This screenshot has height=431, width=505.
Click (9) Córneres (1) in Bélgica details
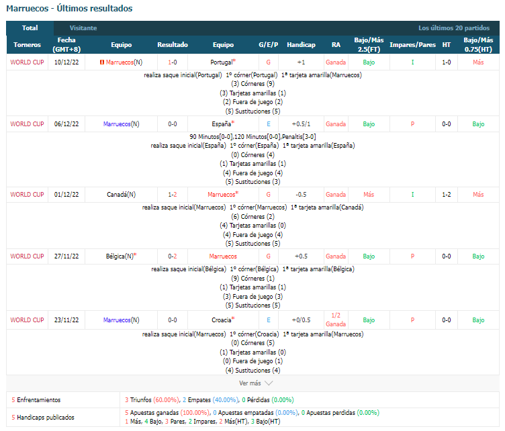[252, 278]
